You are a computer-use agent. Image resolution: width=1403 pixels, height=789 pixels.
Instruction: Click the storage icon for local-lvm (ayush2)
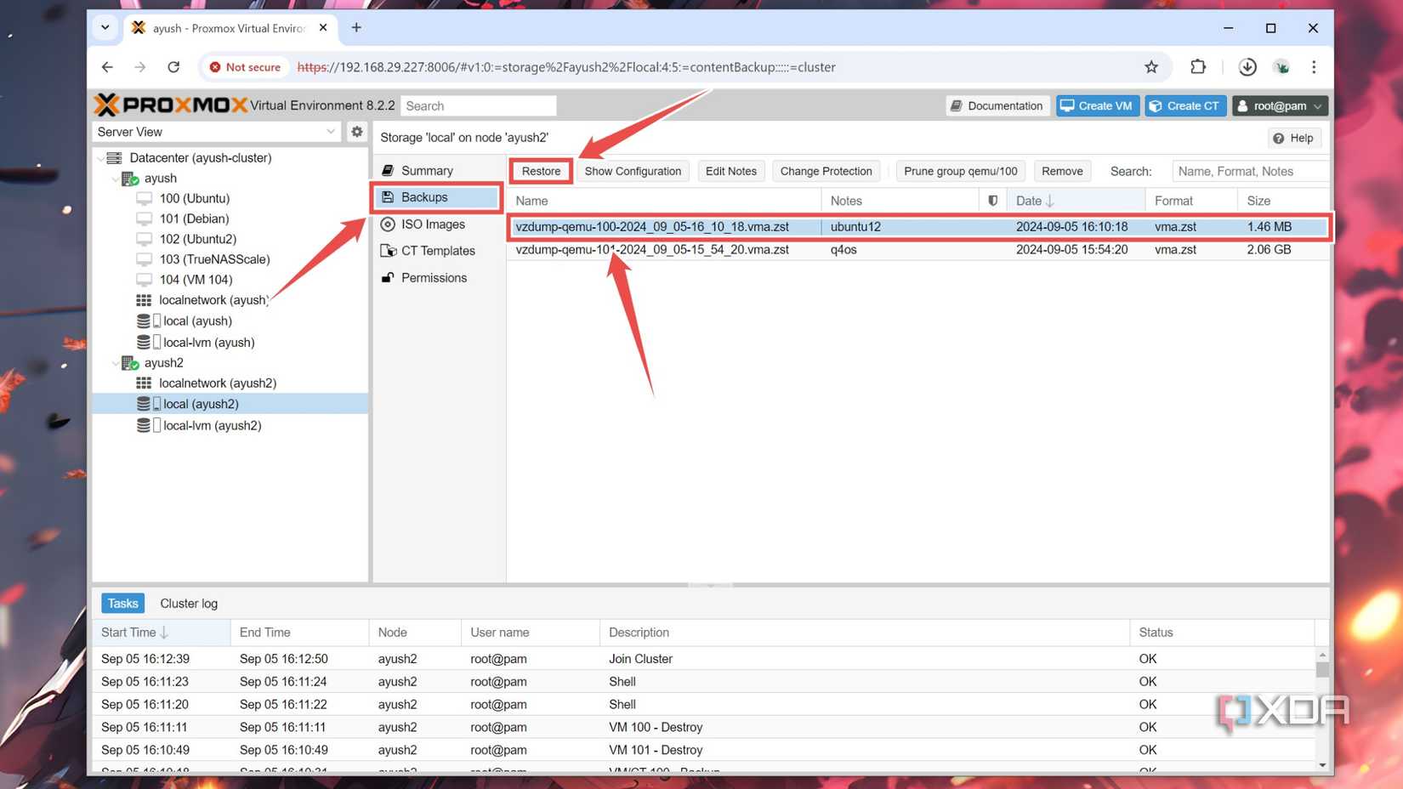coord(149,425)
